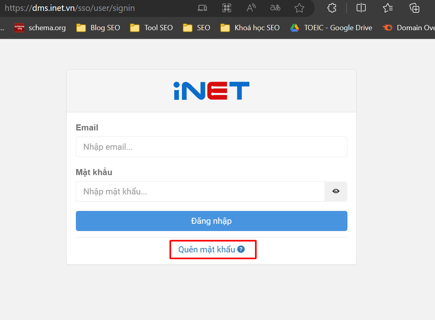Open the Domain Overview bookmark
435x320 pixels.
409,28
